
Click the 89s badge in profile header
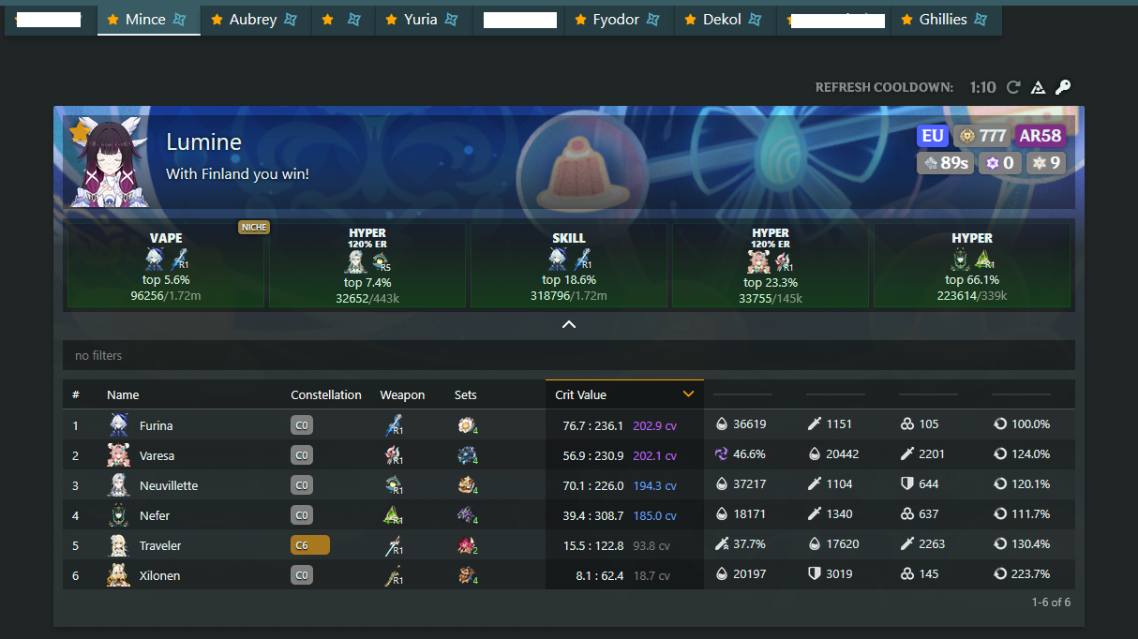pos(945,163)
